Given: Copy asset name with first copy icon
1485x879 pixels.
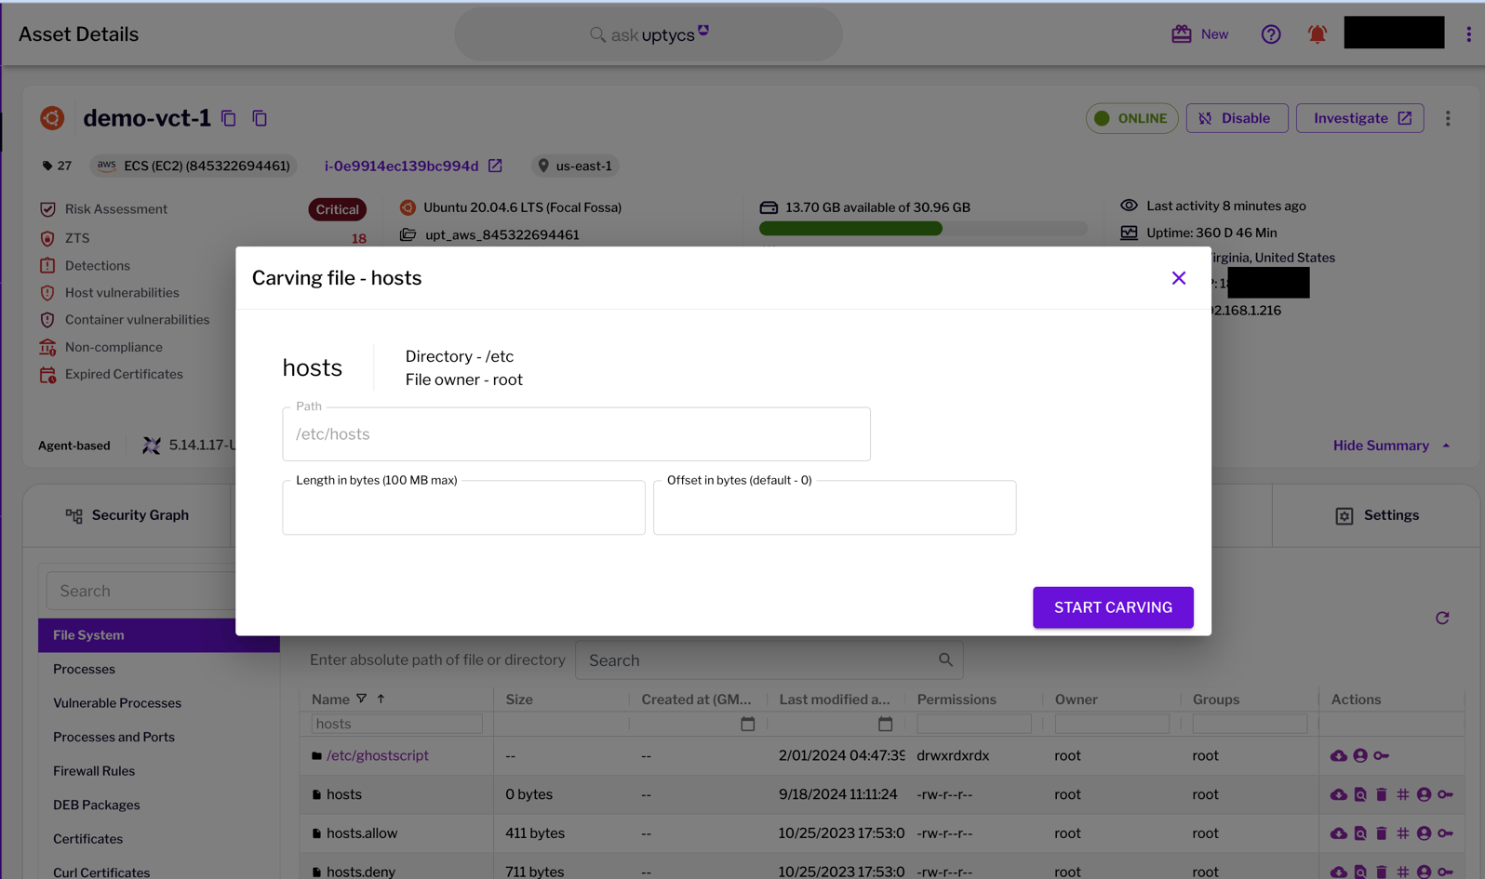Looking at the screenshot, I should point(229,118).
